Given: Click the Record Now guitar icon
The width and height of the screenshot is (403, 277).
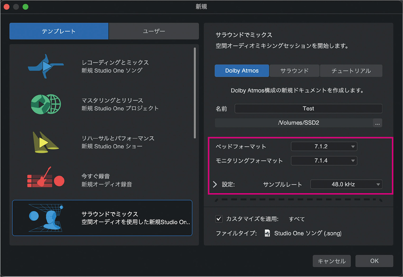Looking at the screenshot, I should click(x=46, y=177).
